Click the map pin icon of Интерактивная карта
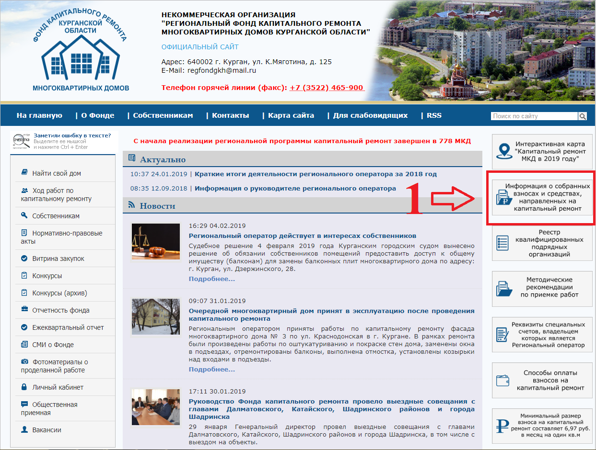 (503, 151)
